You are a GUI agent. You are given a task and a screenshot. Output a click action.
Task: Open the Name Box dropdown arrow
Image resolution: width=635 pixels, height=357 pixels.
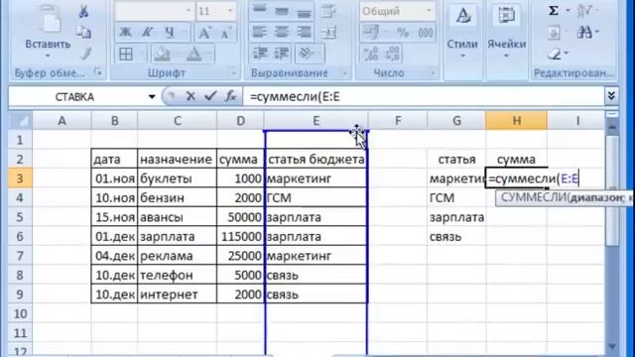tap(152, 97)
